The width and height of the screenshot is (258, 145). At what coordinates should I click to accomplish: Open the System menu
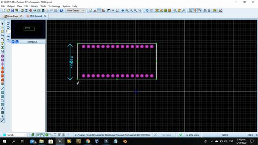pyautogui.click(x=66, y=6)
